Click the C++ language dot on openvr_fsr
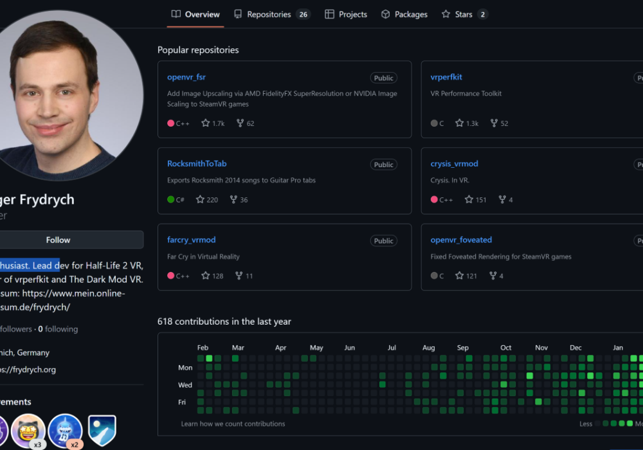This screenshot has height=450, width=643. coord(171,123)
